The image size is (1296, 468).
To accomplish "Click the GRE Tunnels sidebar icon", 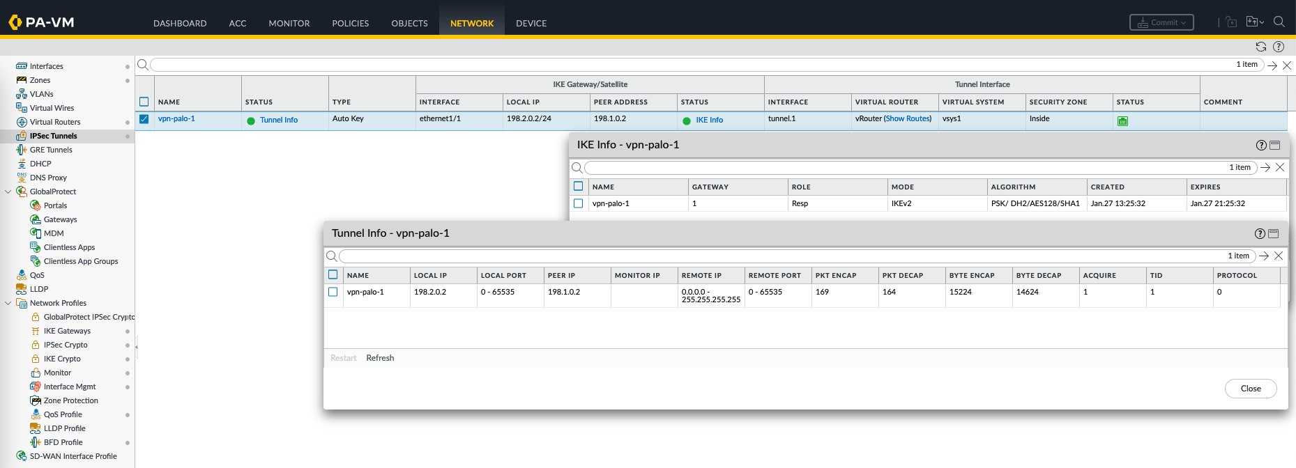I will click(22, 150).
